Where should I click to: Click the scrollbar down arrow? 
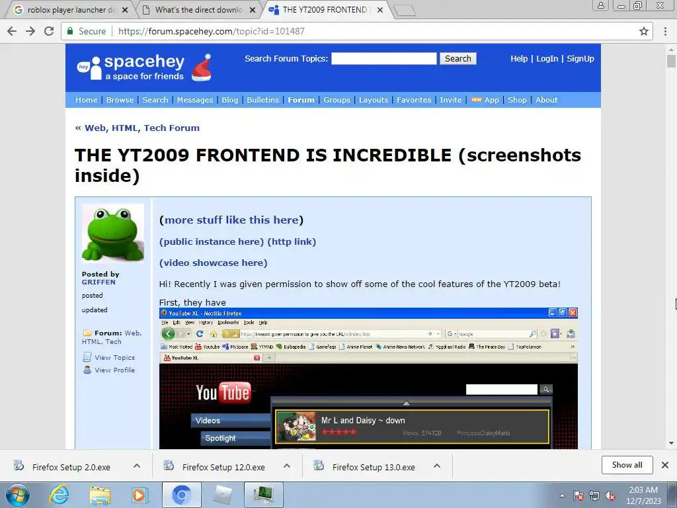(x=671, y=443)
